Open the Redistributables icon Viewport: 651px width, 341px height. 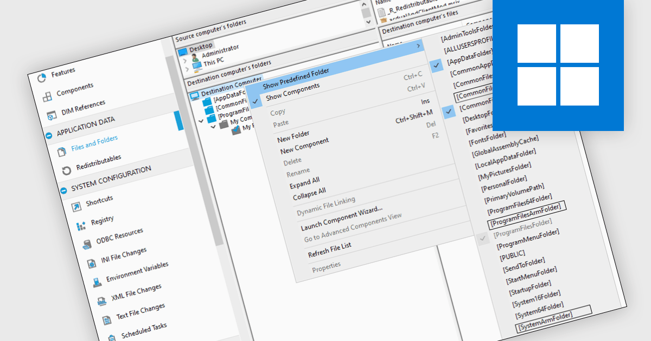67,170
